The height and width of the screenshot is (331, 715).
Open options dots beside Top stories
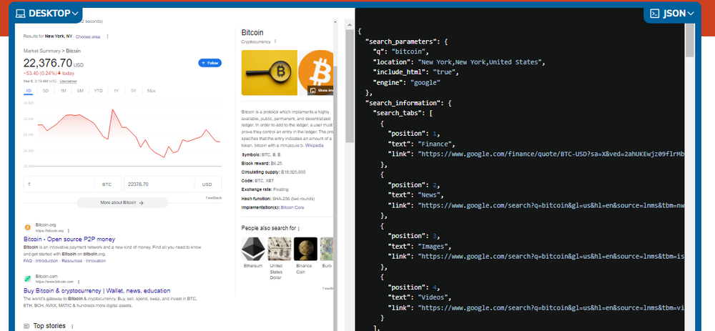click(71, 326)
